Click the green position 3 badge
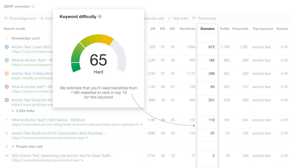 click(7, 60)
